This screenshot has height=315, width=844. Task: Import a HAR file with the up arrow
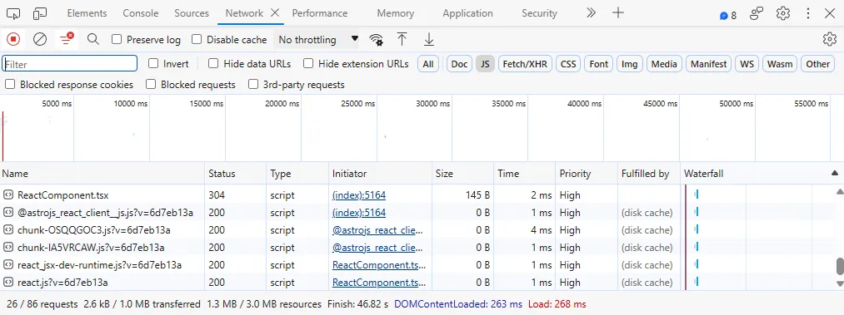tap(402, 39)
